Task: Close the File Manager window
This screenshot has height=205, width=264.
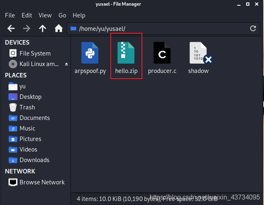Action: tap(257, 4)
